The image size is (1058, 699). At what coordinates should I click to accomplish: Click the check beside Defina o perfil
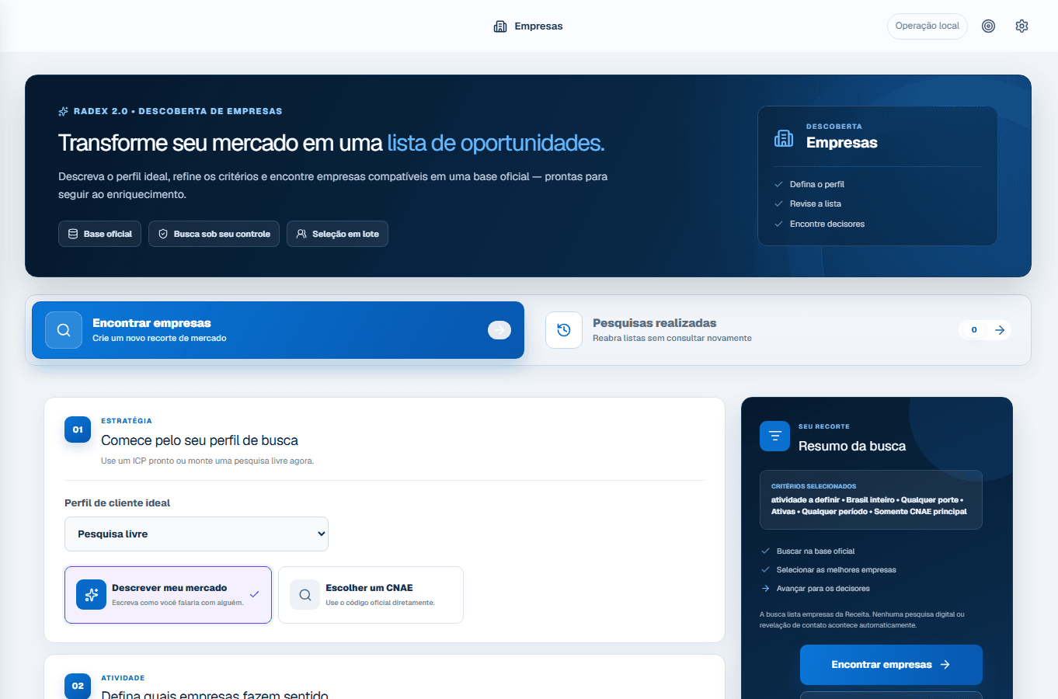coord(778,184)
